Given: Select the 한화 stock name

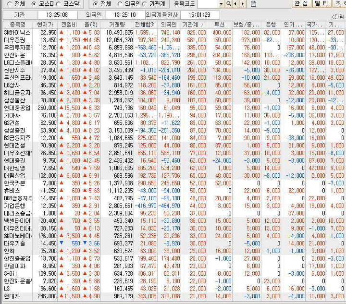Looking at the screenshot, I should [9, 251].
